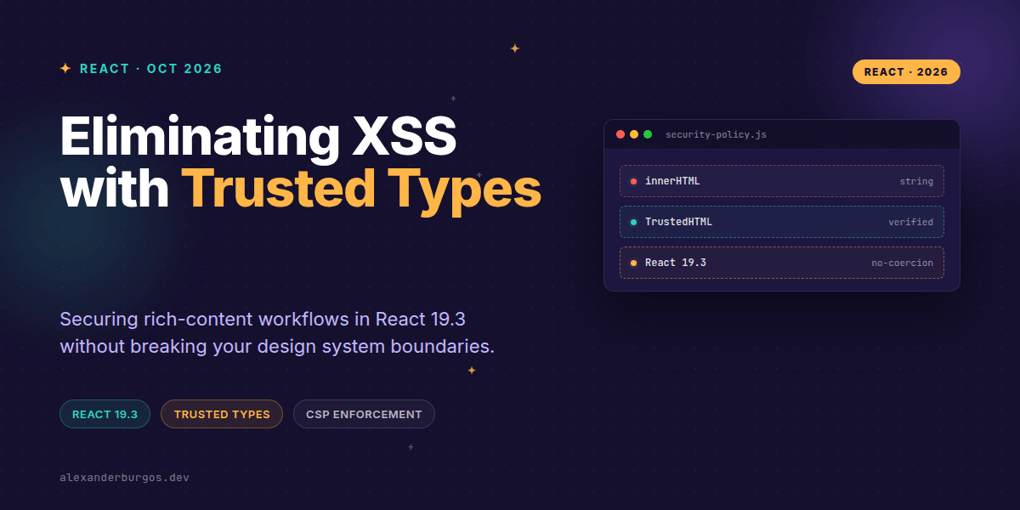Select the REACT 19.3 tag pill
The height and width of the screenshot is (510, 1020).
(105, 414)
